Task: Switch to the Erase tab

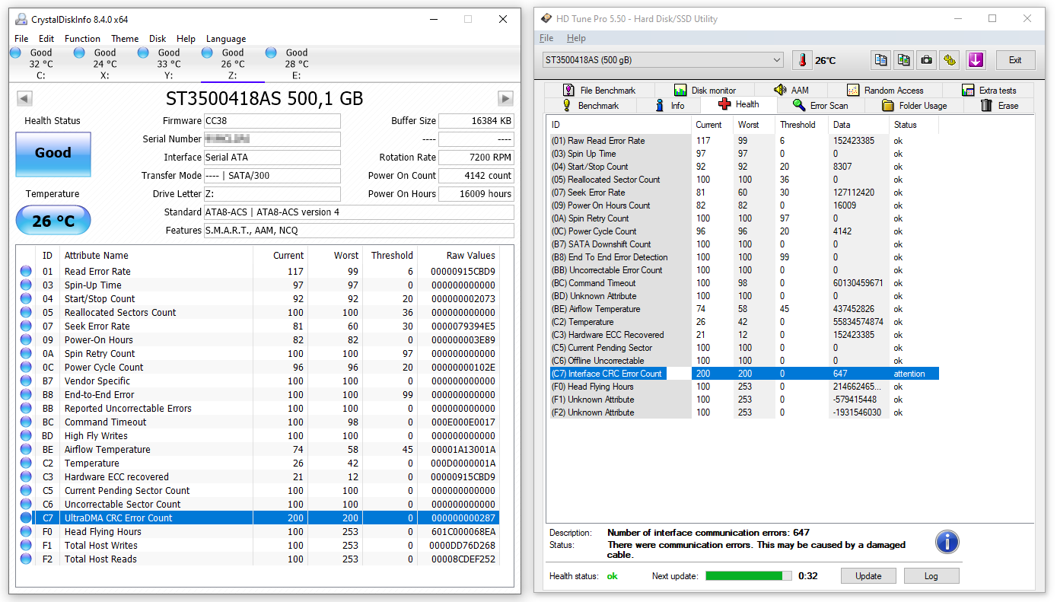Action: [x=999, y=106]
